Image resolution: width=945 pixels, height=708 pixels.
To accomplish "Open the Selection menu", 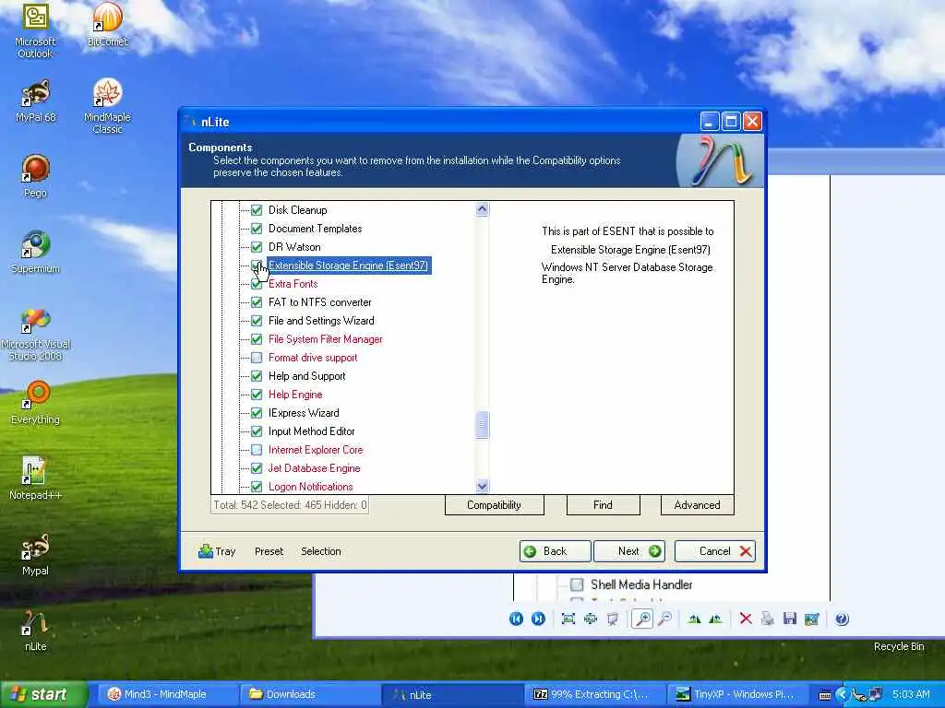I will point(320,551).
